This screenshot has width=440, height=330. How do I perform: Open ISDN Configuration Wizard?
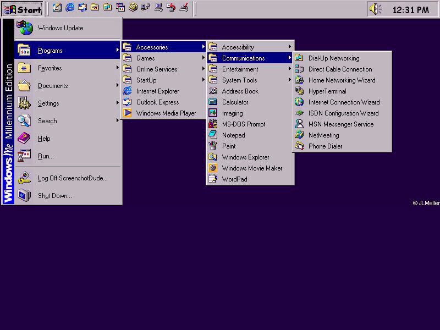342,113
